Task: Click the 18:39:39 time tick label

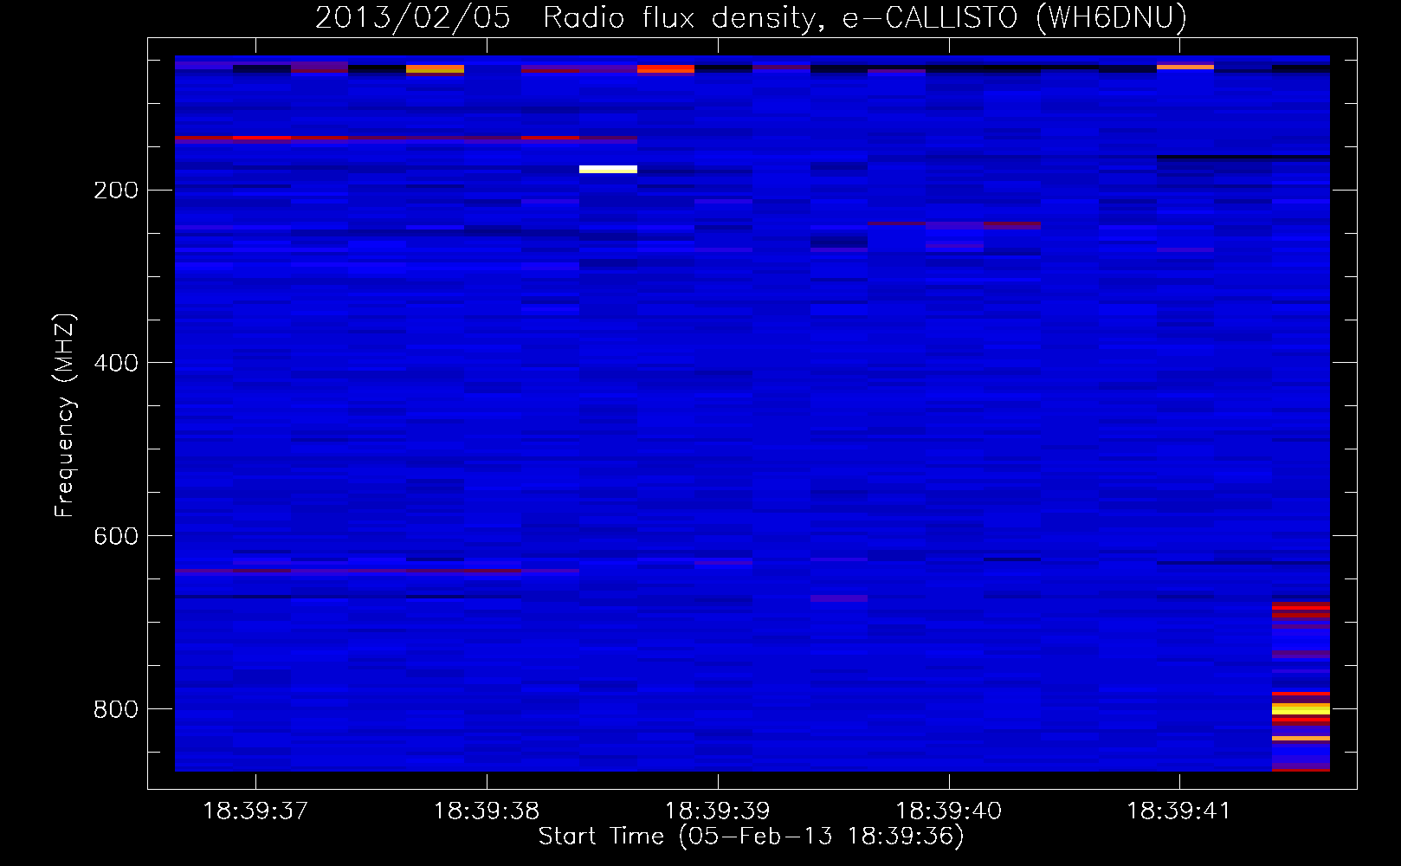Action: coord(718,811)
